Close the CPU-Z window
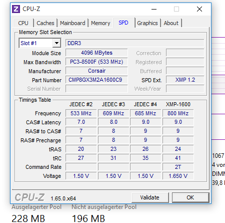 199,9
